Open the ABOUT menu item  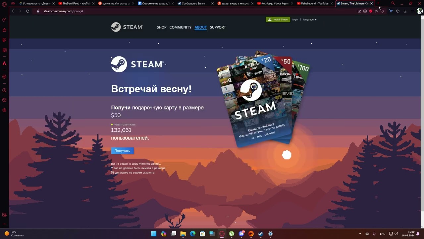coord(201,27)
